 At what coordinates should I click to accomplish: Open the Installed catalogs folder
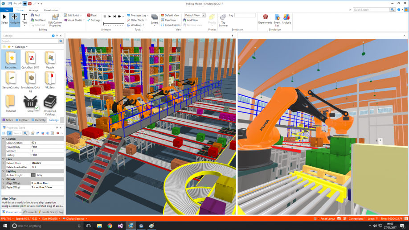coord(11,103)
